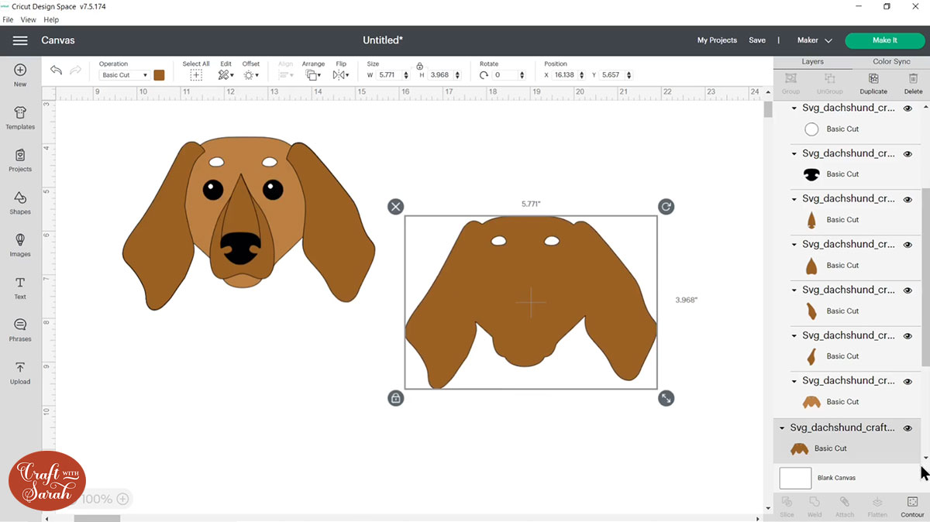Expand the Maker machine dropdown

coord(815,40)
